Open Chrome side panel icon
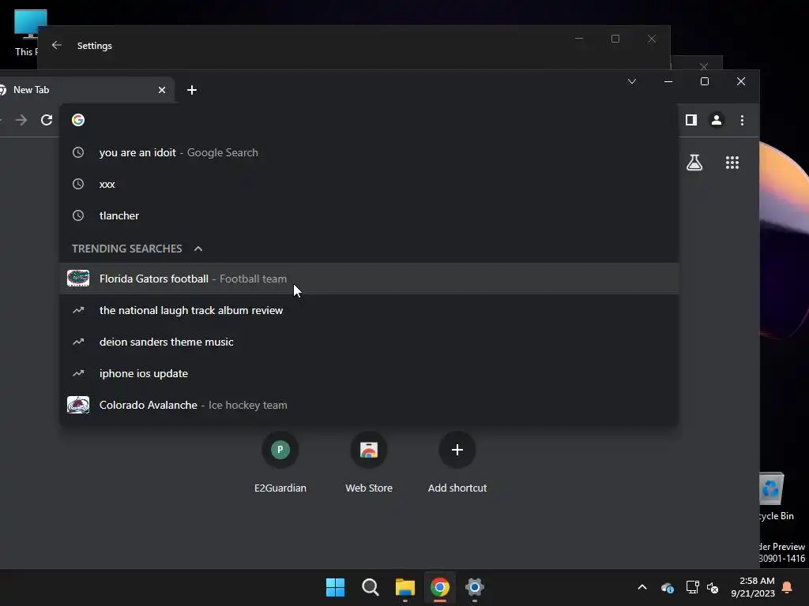The width and height of the screenshot is (809, 606). (690, 120)
